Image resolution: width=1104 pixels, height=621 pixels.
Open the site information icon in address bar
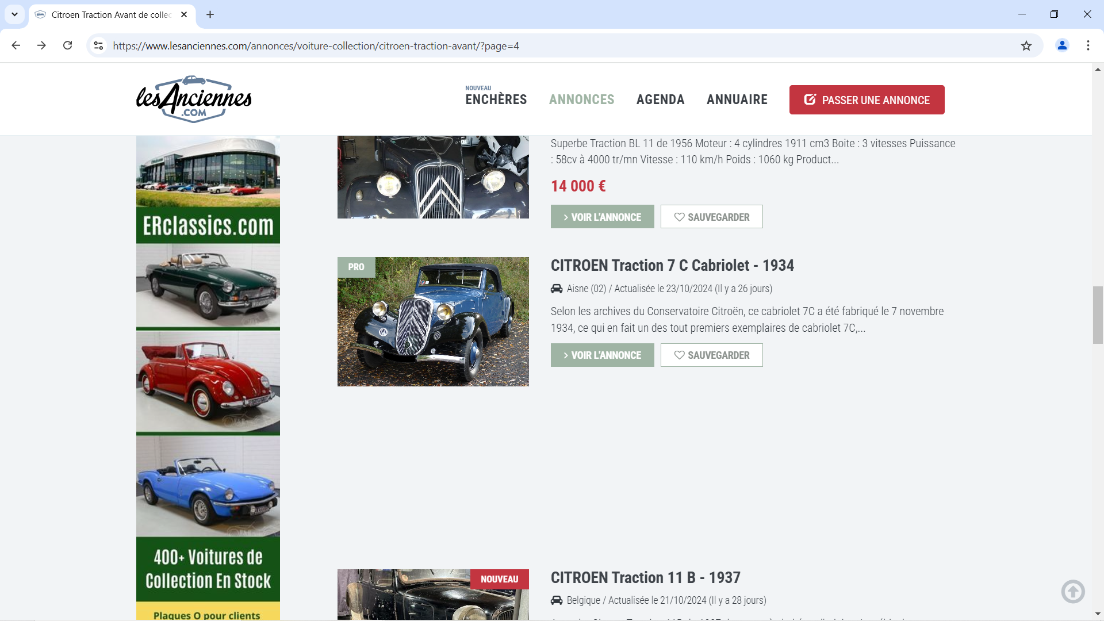(99, 46)
